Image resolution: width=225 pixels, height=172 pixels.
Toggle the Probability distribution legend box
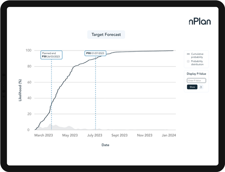188,61
